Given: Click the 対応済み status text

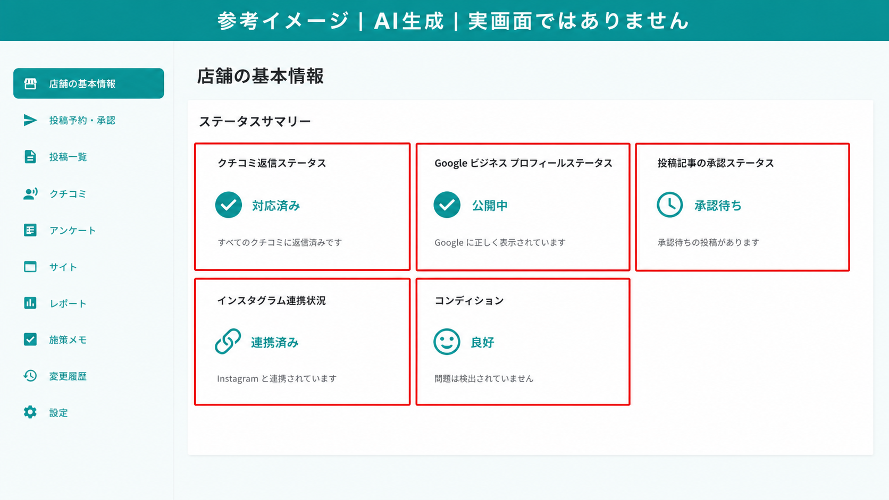Looking at the screenshot, I should click(x=276, y=206).
